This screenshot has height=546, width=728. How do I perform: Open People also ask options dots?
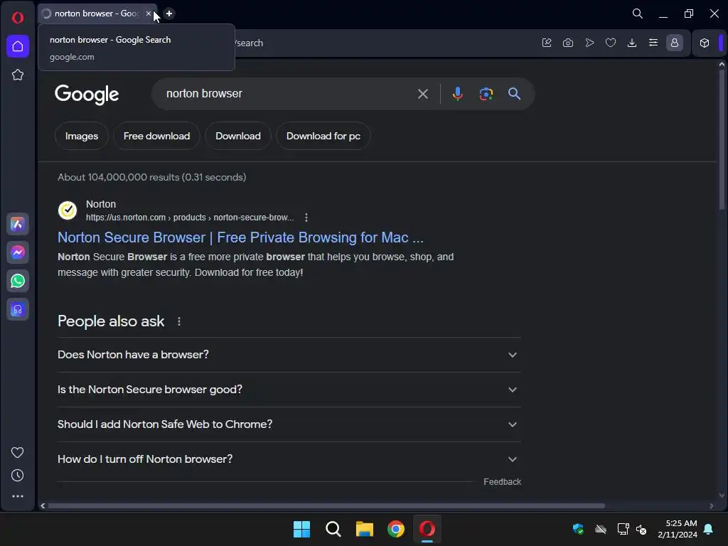tap(179, 321)
